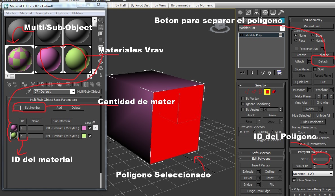The width and height of the screenshot is (335, 196).
Task: Click the Detach button
Action: click(323, 61)
